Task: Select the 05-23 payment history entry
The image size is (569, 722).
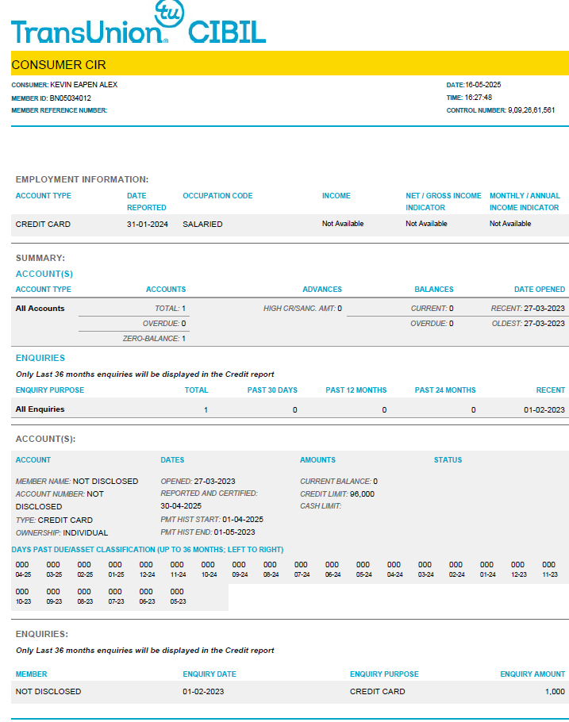Action: tap(177, 597)
